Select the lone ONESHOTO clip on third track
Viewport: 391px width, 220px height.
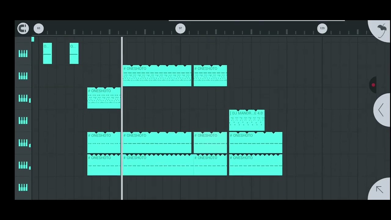104,98
